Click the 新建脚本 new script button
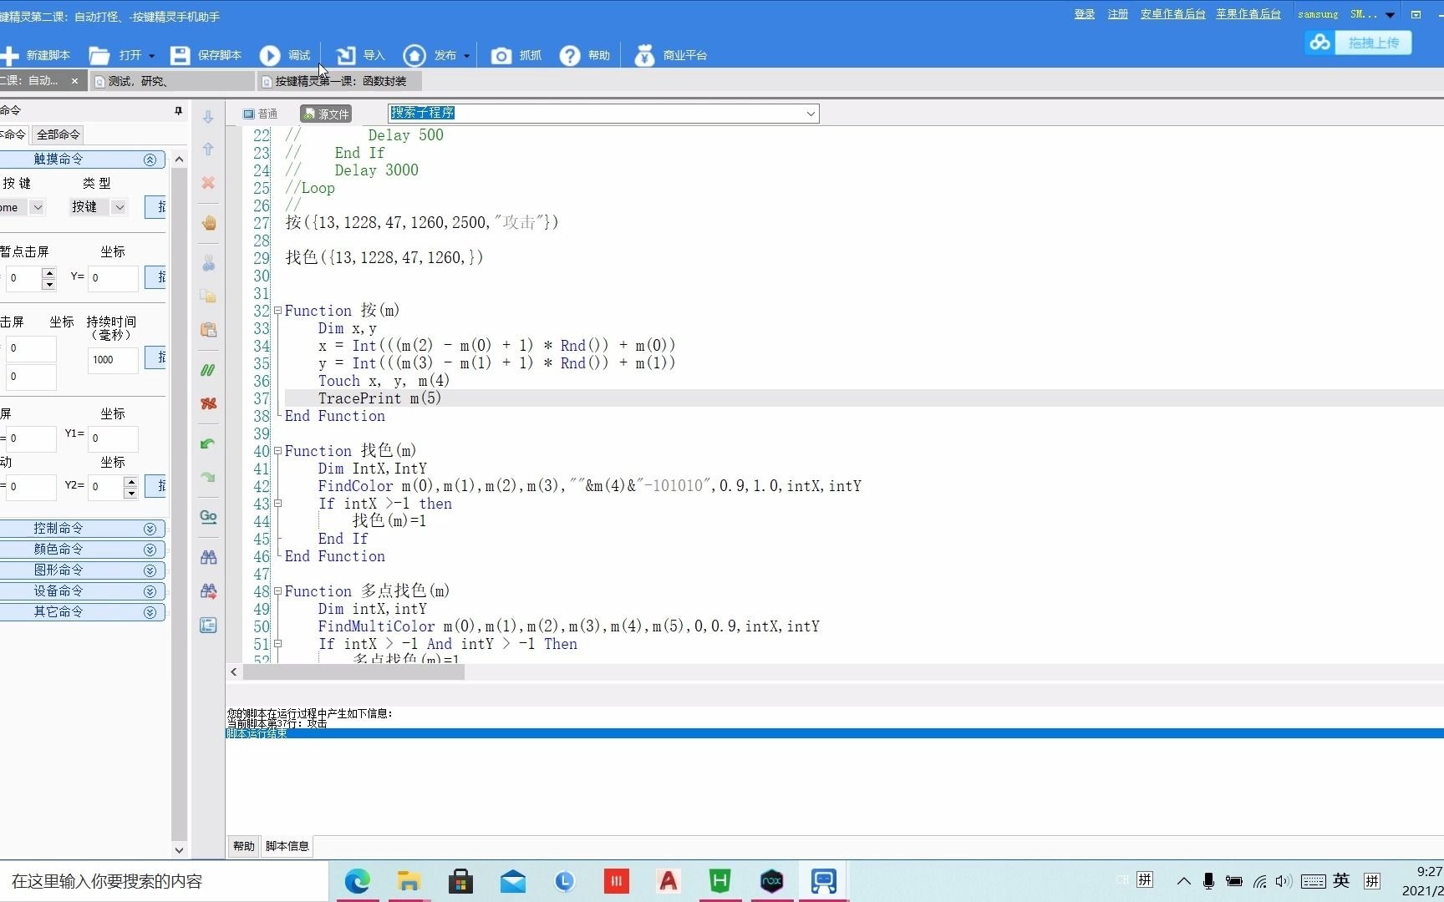 35,55
